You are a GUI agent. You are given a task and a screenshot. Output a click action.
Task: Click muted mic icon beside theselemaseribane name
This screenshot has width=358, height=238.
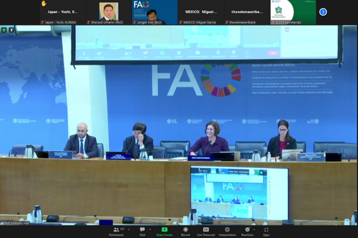227,23
